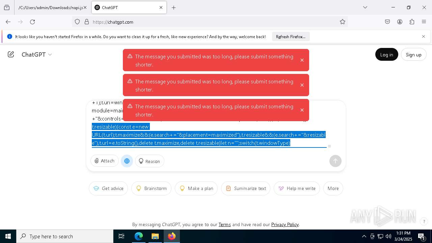Image resolution: width=432 pixels, height=243 pixels.
Task: Open the help question mark button
Action: click(x=424, y=222)
